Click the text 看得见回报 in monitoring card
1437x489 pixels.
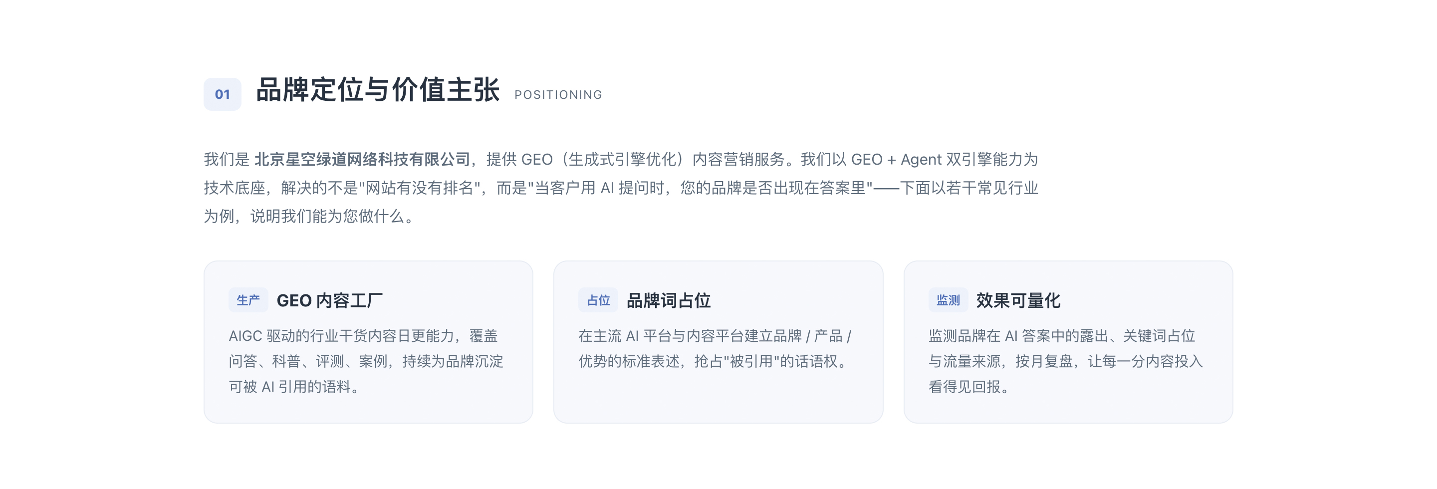coord(964,386)
